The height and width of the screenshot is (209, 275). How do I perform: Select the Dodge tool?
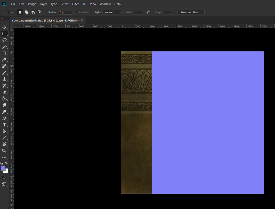pyautogui.click(x=4, y=112)
